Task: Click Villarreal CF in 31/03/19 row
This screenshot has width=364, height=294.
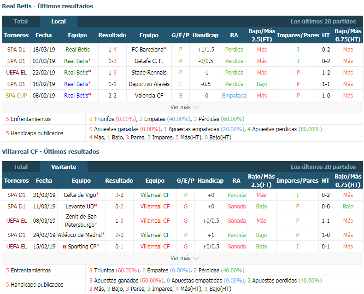Action: [x=155, y=195]
